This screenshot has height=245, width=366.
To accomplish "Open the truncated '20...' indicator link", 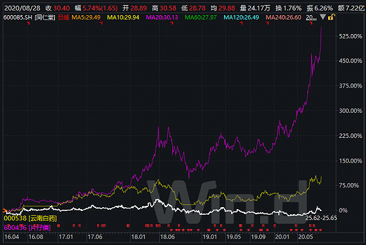I will pos(311,18).
